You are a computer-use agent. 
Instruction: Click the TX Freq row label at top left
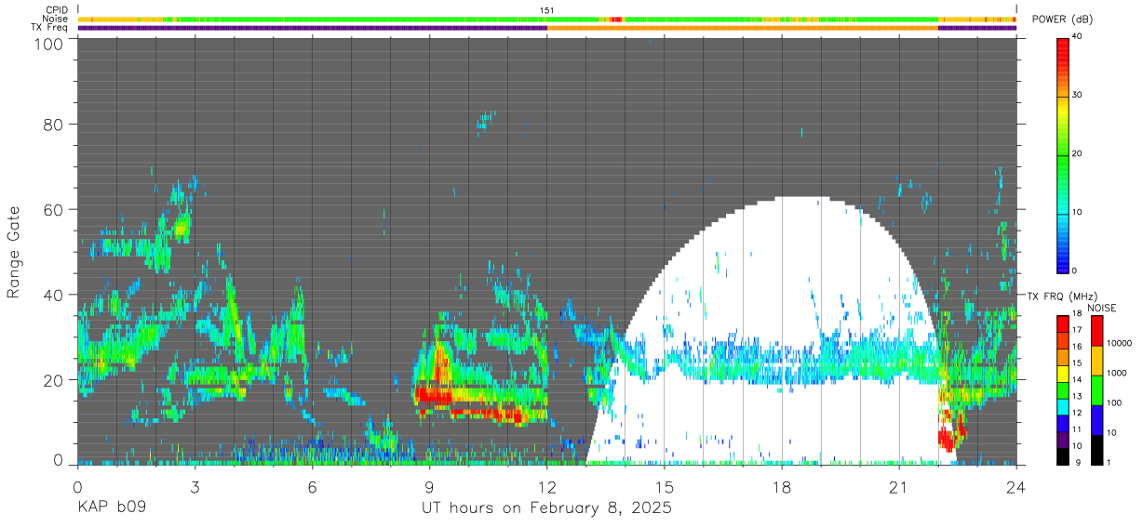50,27
